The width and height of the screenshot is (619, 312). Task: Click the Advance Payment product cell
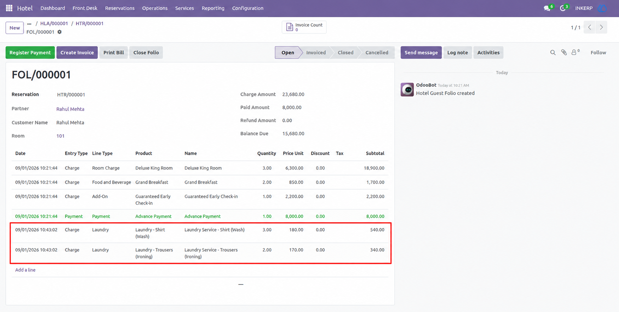(x=153, y=216)
